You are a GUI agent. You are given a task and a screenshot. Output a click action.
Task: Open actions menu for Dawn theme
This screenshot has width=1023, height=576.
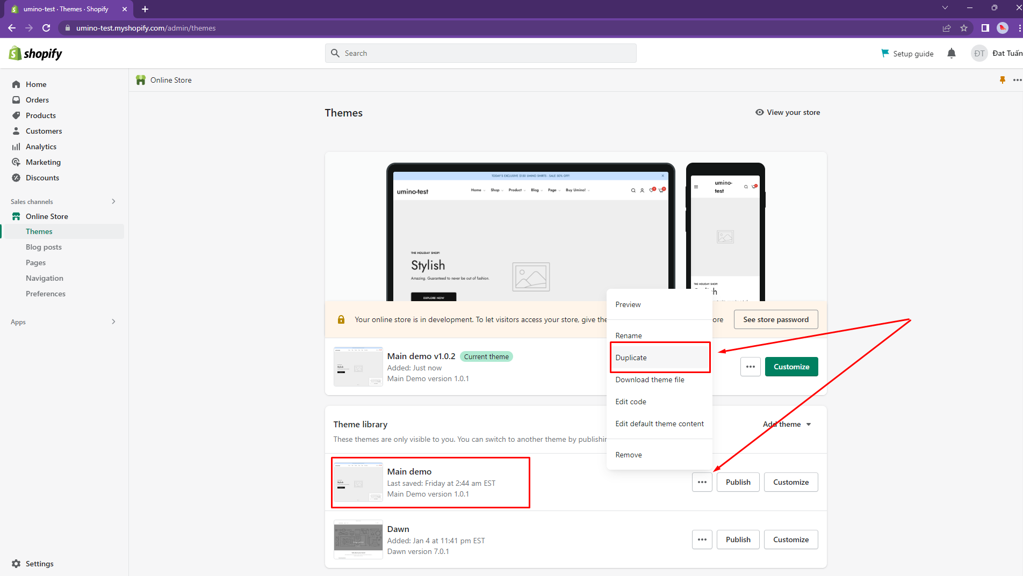point(702,539)
